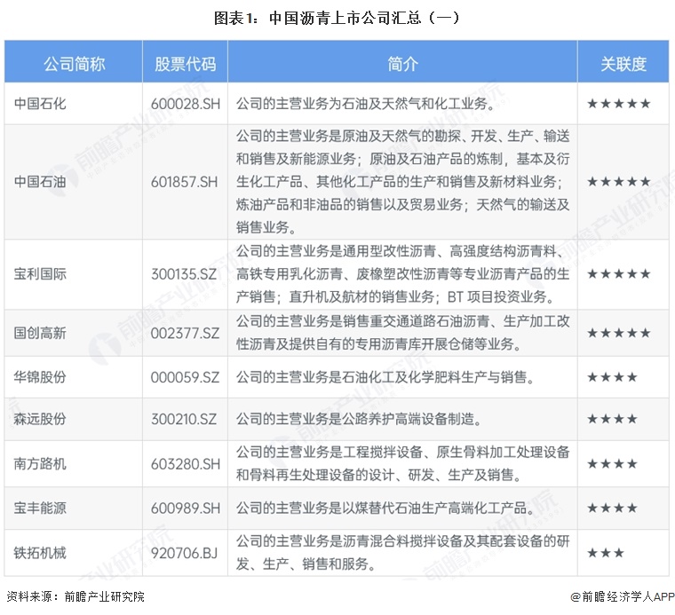Image resolution: width=675 pixels, height=615 pixels.
Task: Select stock code 000059.SZ
Action: (x=185, y=377)
